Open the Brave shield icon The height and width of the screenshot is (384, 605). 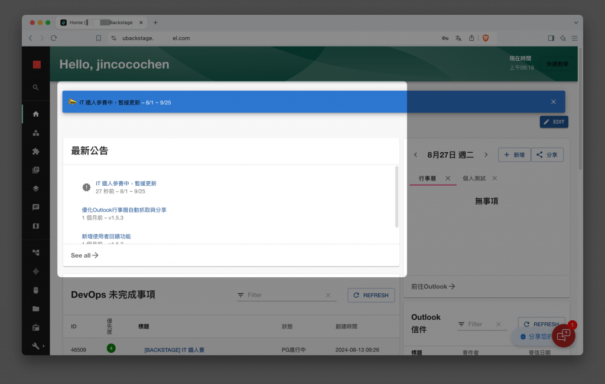click(486, 38)
